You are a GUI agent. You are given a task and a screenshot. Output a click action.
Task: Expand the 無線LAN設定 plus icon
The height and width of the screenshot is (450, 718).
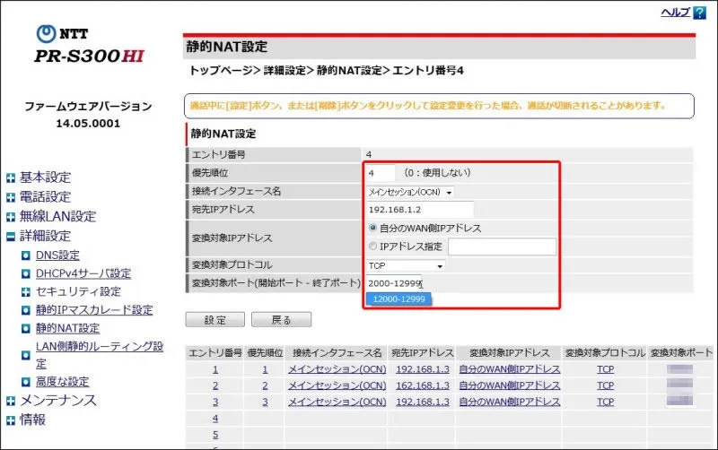click(11, 217)
